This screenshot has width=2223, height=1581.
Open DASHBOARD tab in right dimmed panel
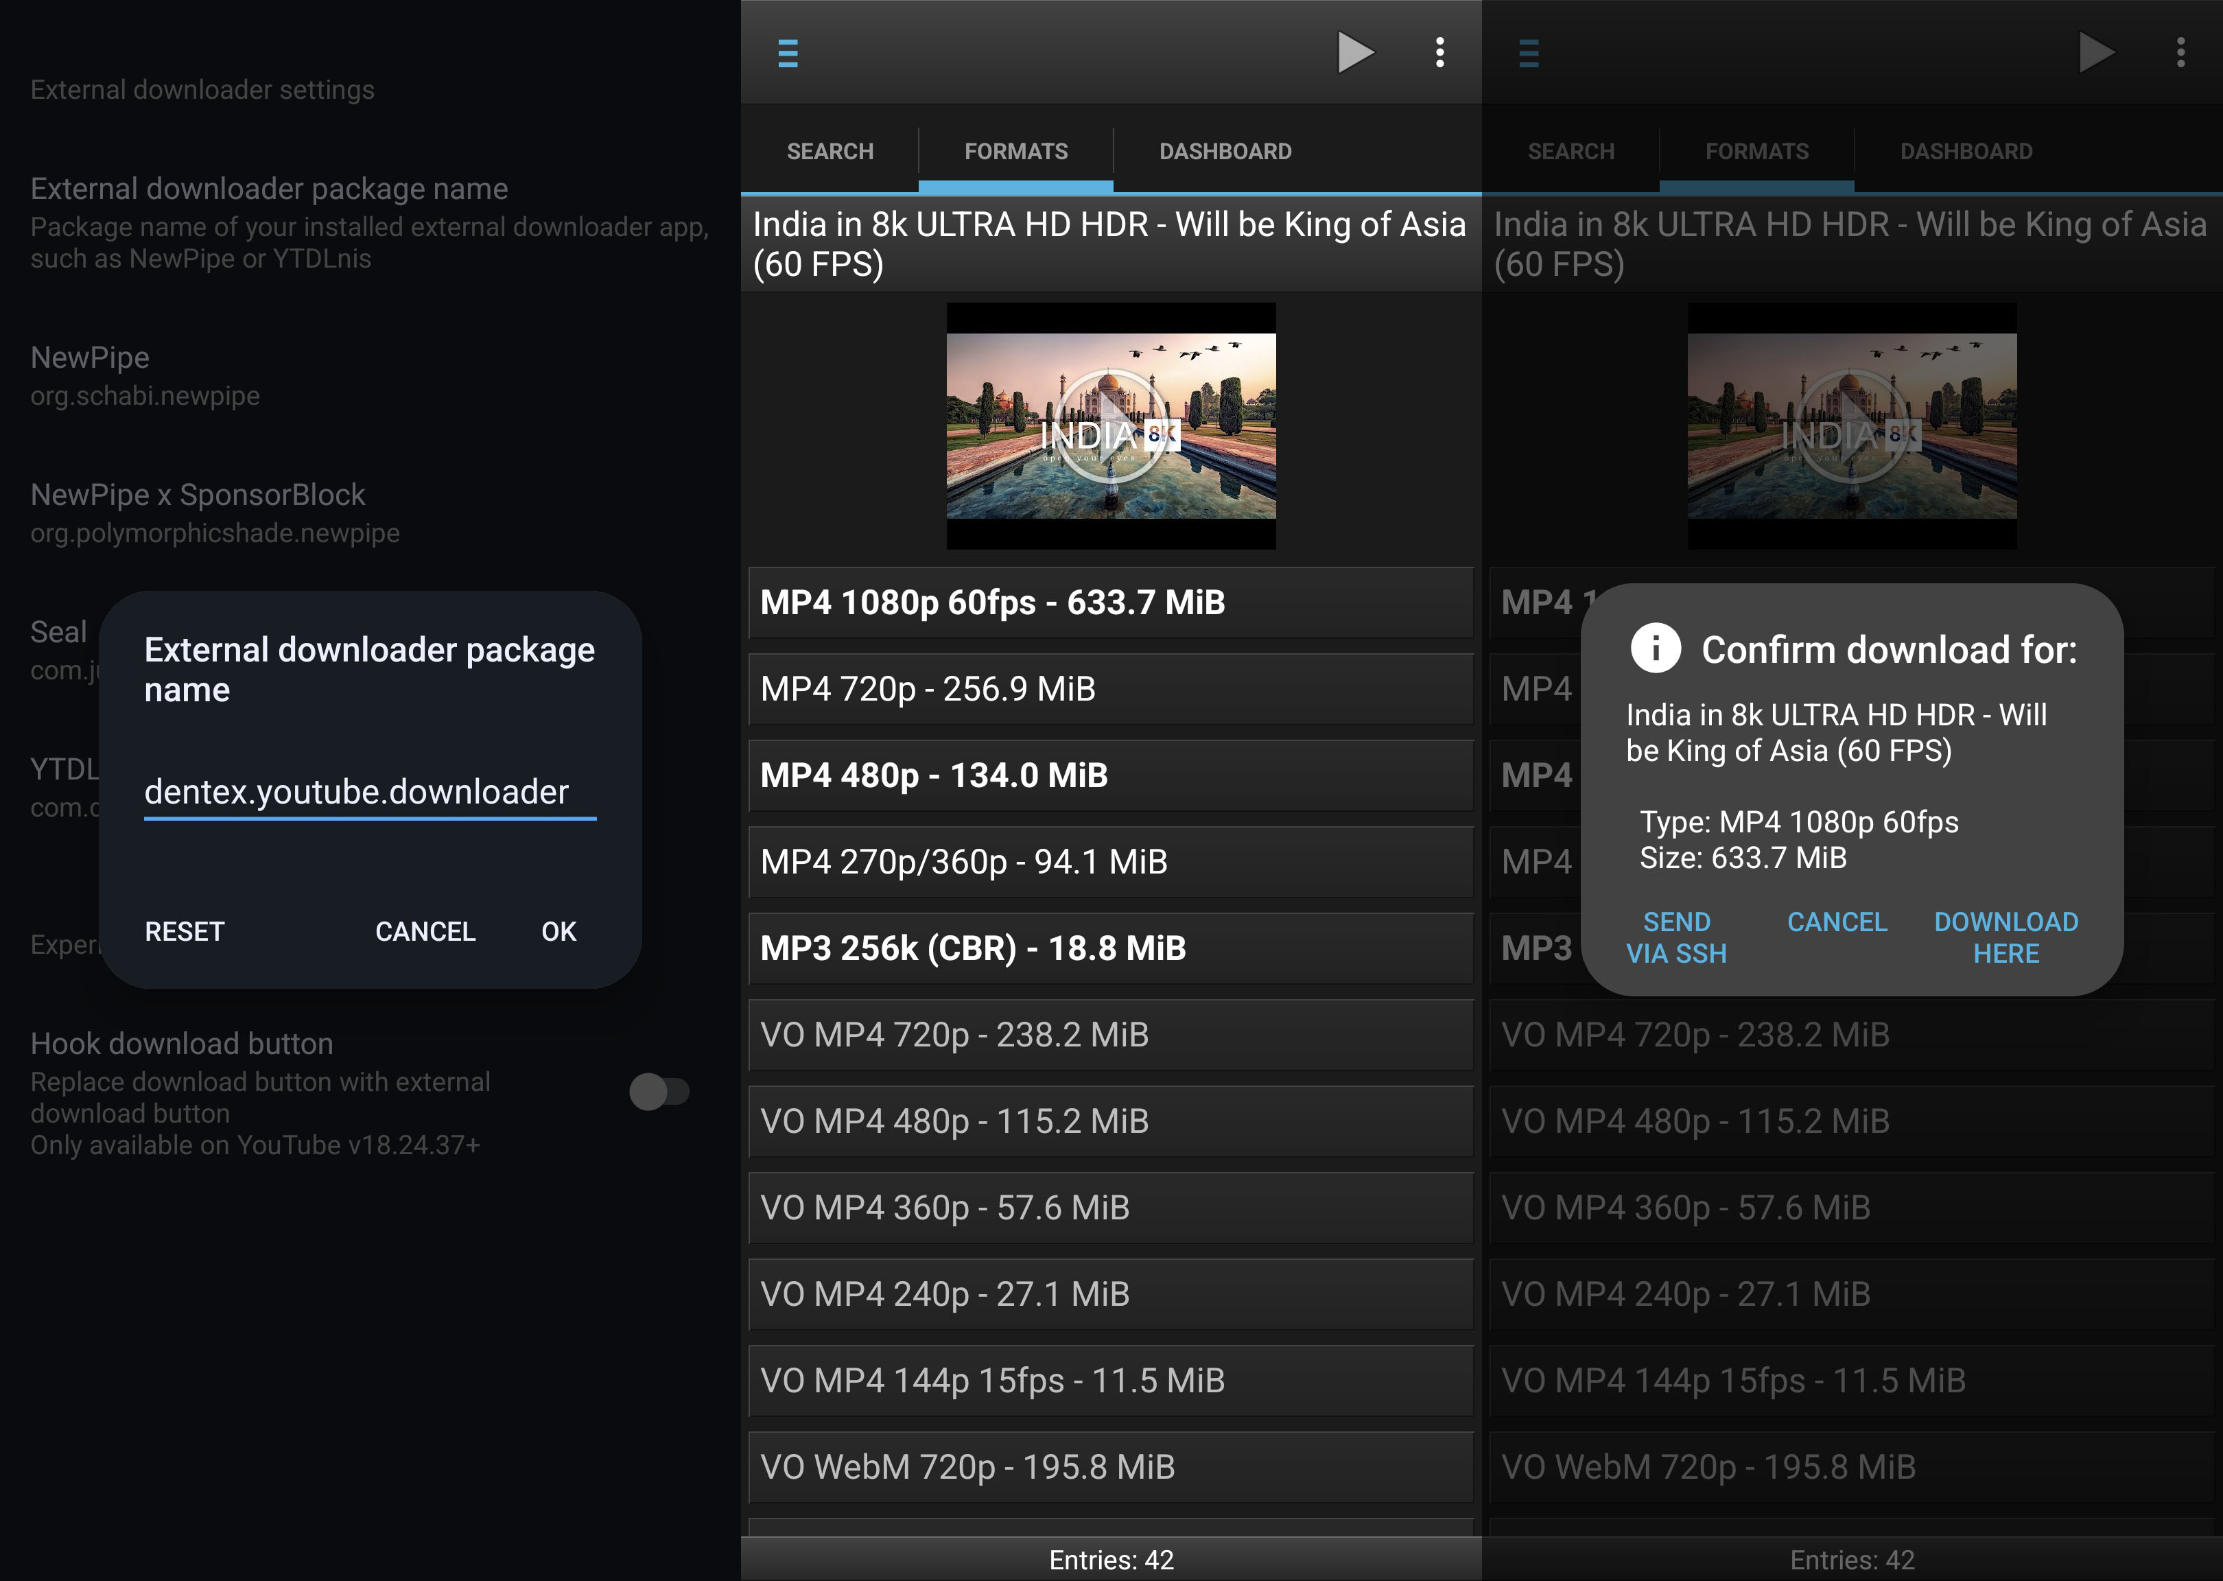(x=1966, y=152)
